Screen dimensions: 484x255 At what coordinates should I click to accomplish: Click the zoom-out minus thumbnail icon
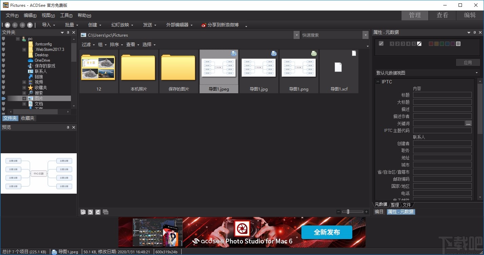tap(338, 212)
